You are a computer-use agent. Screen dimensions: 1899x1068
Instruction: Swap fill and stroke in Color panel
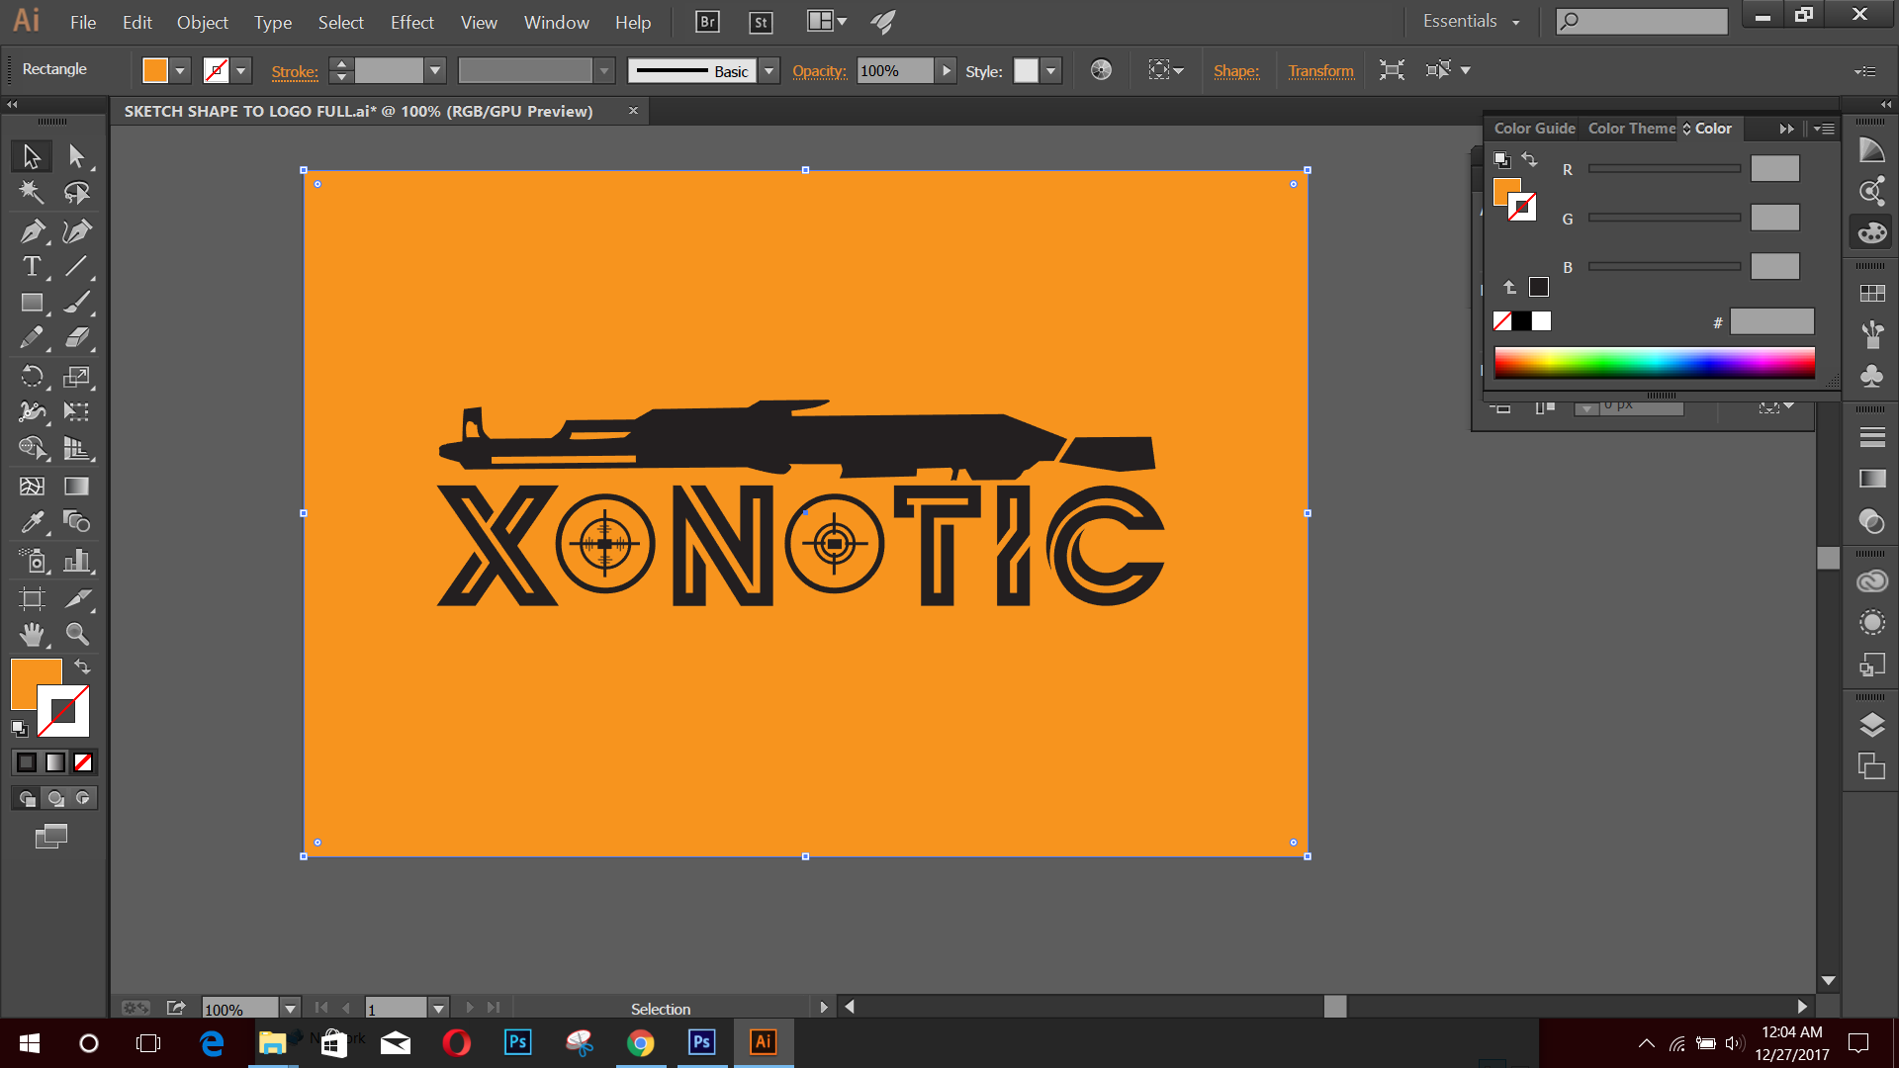tap(1529, 159)
